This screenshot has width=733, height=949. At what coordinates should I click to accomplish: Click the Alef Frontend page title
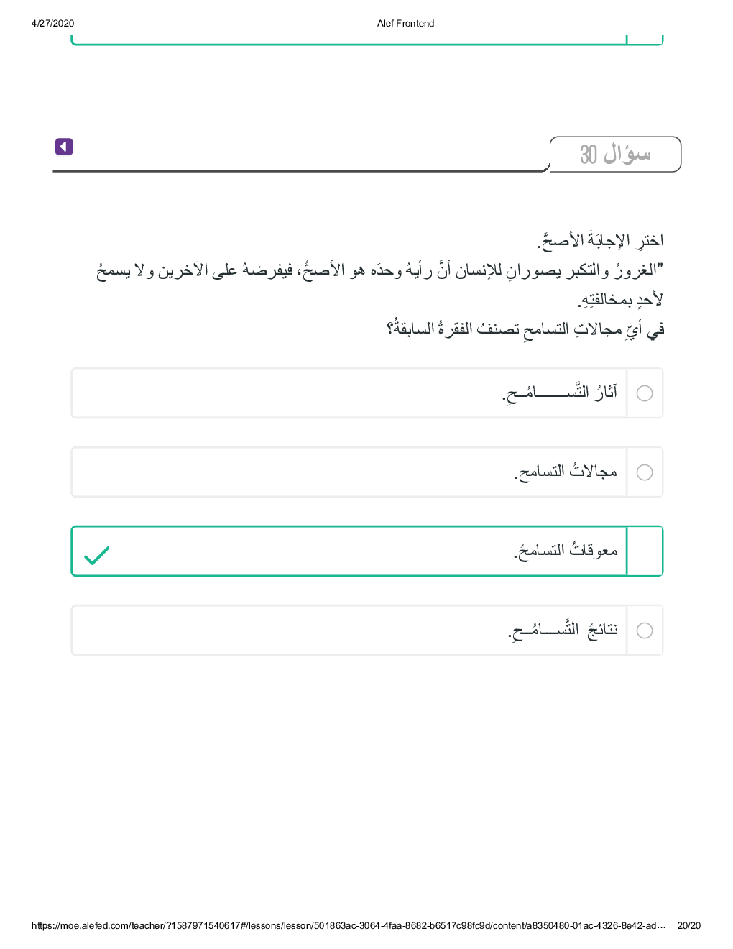click(405, 24)
